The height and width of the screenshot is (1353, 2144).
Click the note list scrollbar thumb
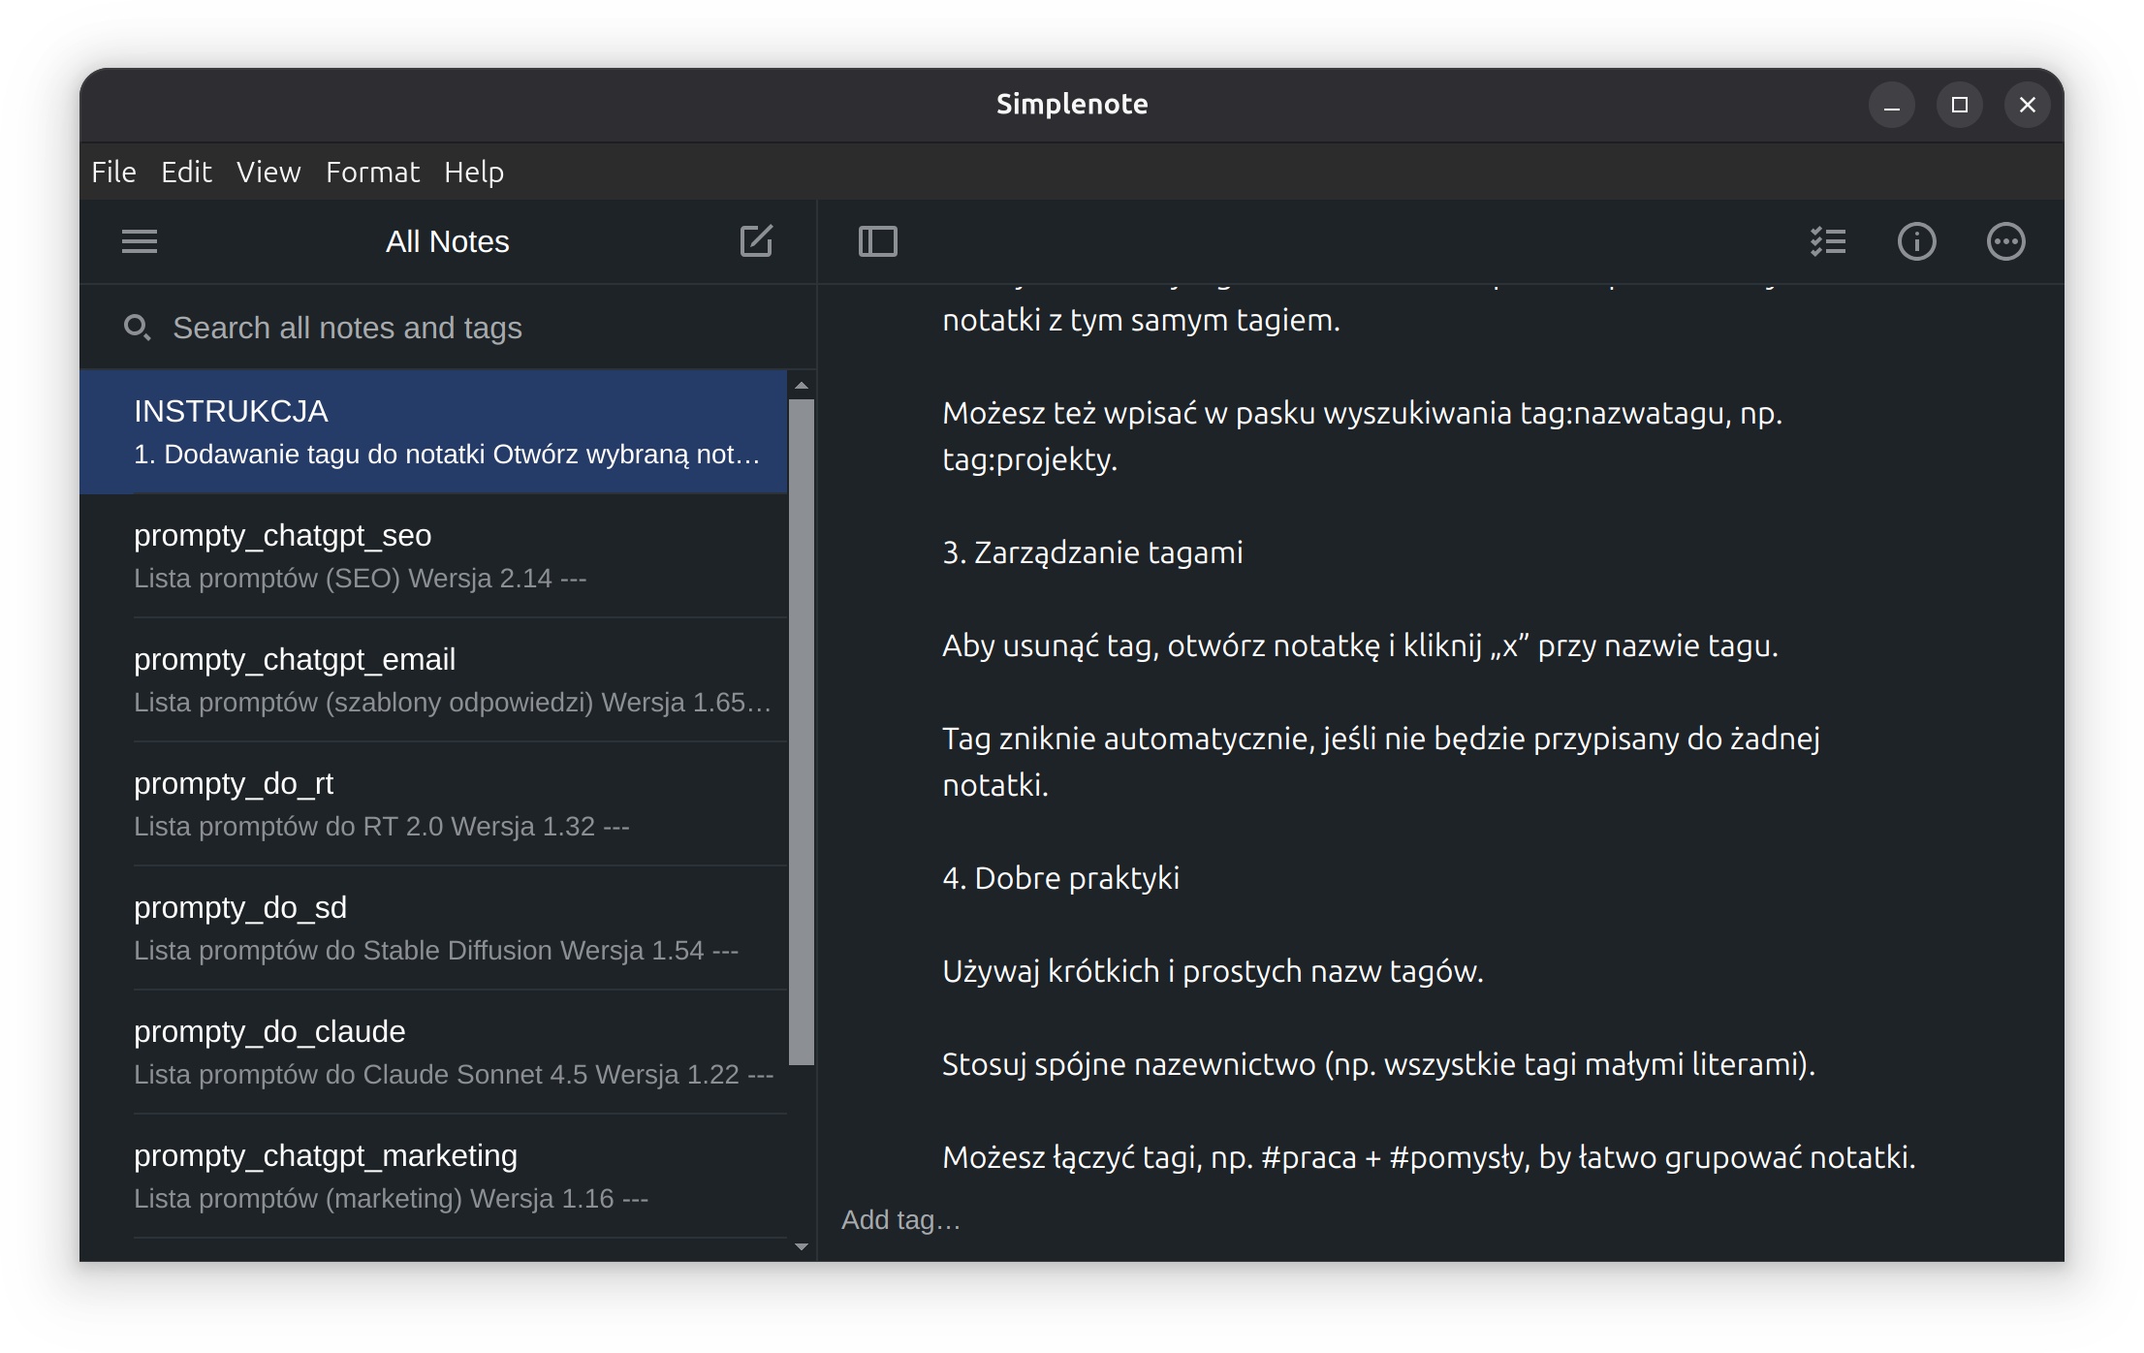(802, 732)
